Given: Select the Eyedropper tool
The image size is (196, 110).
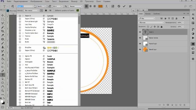Looking at the screenshot, I should [x=2, y=35].
